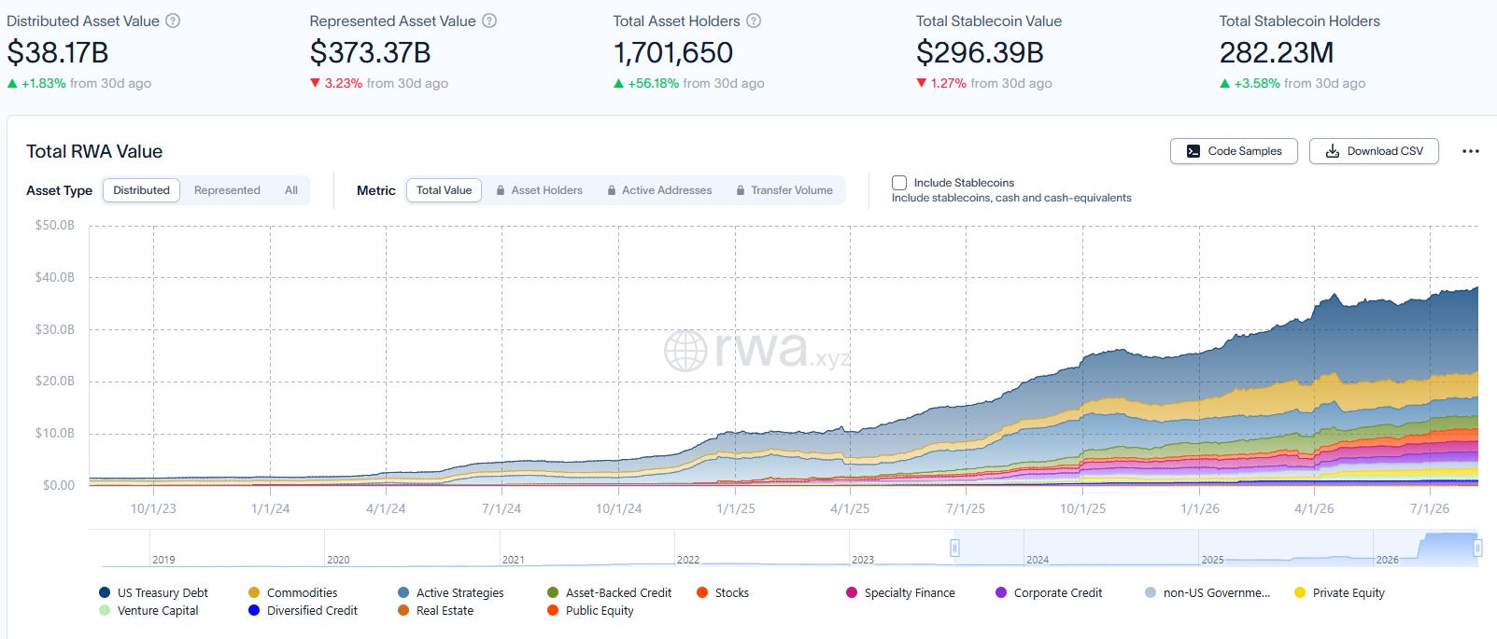Click the download icon in Download CSV

coord(1333,151)
